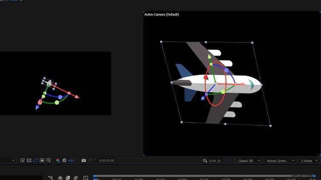Click the gray time navigator bar
Image resolution: width=321 pixels, height=180 pixels.
(x=205, y=176)
